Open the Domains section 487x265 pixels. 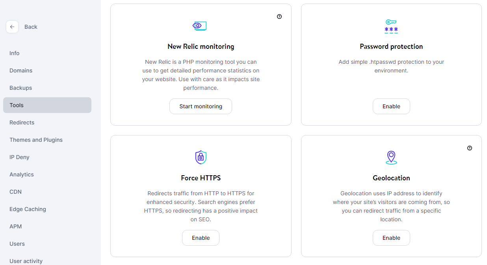pyautogui.click(x=21, y=70)
